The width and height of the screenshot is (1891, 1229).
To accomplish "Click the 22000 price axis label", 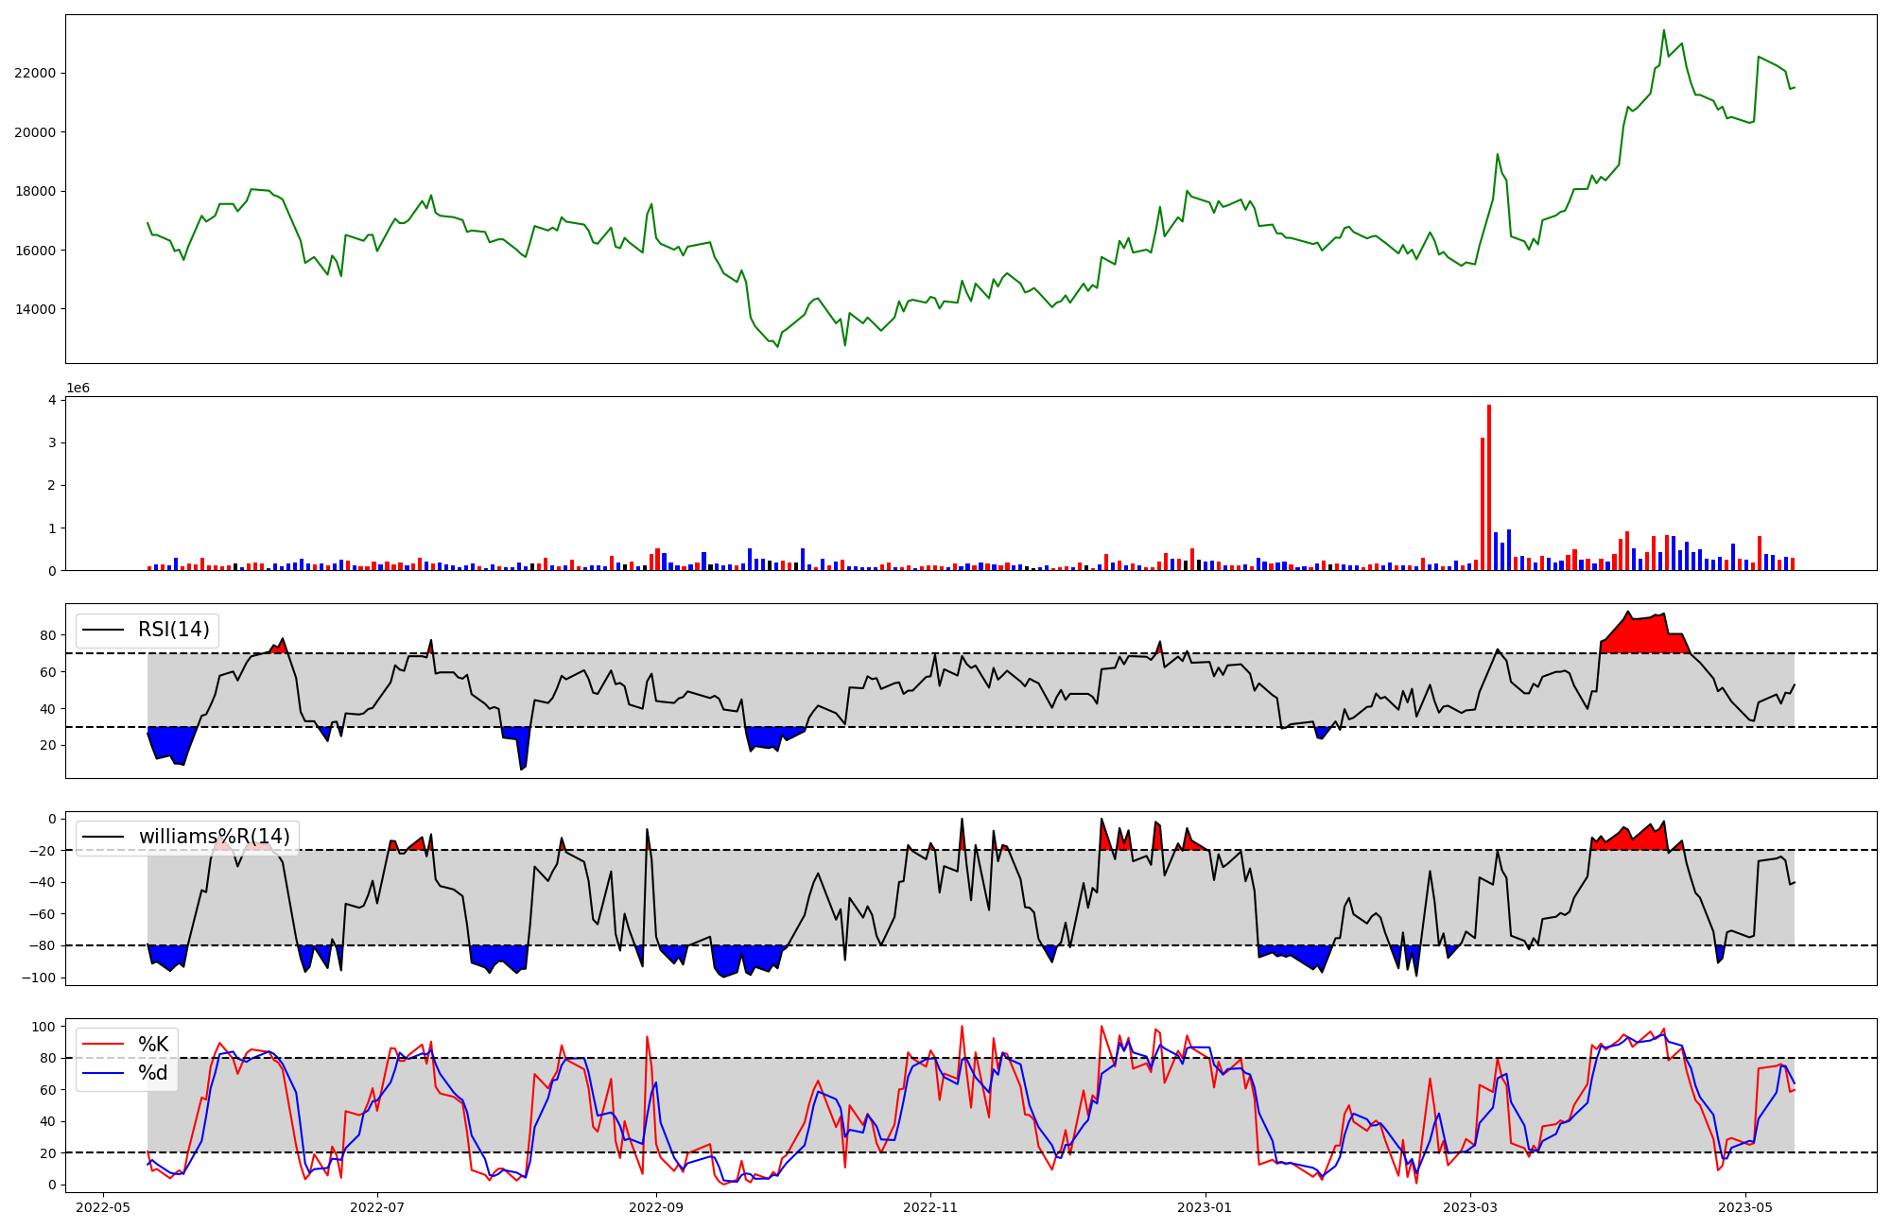I will coord(35,73).
